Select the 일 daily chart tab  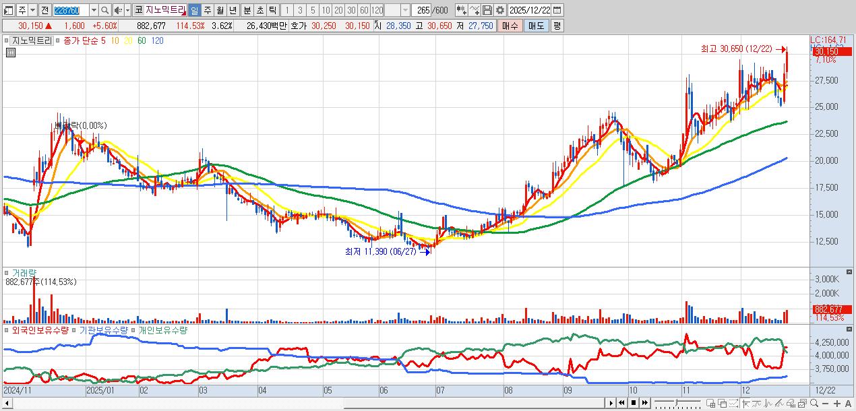pyautogui.click(x=194, y=10)
